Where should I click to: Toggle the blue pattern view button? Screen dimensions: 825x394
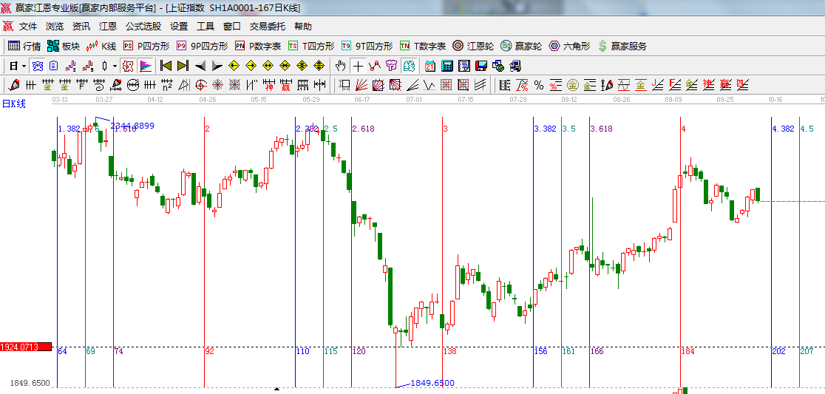click(x=37, y=66)
